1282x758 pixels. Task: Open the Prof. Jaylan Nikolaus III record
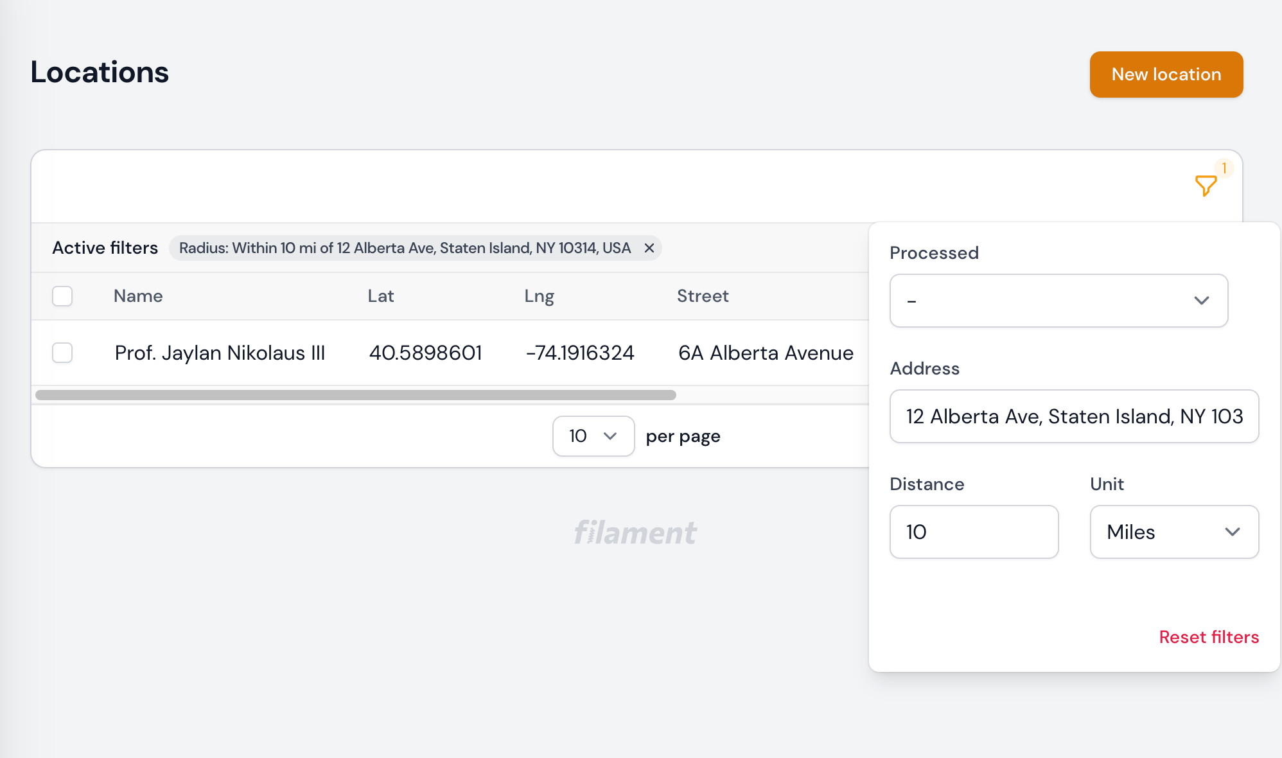(x=220, y=353)
